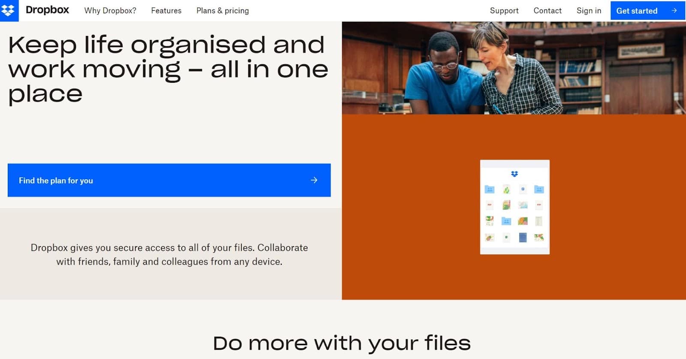Viewport: 686px width, 359px height.
Task: Click the file grid illustration thumbnail
Action: click(x=514, y=207)
